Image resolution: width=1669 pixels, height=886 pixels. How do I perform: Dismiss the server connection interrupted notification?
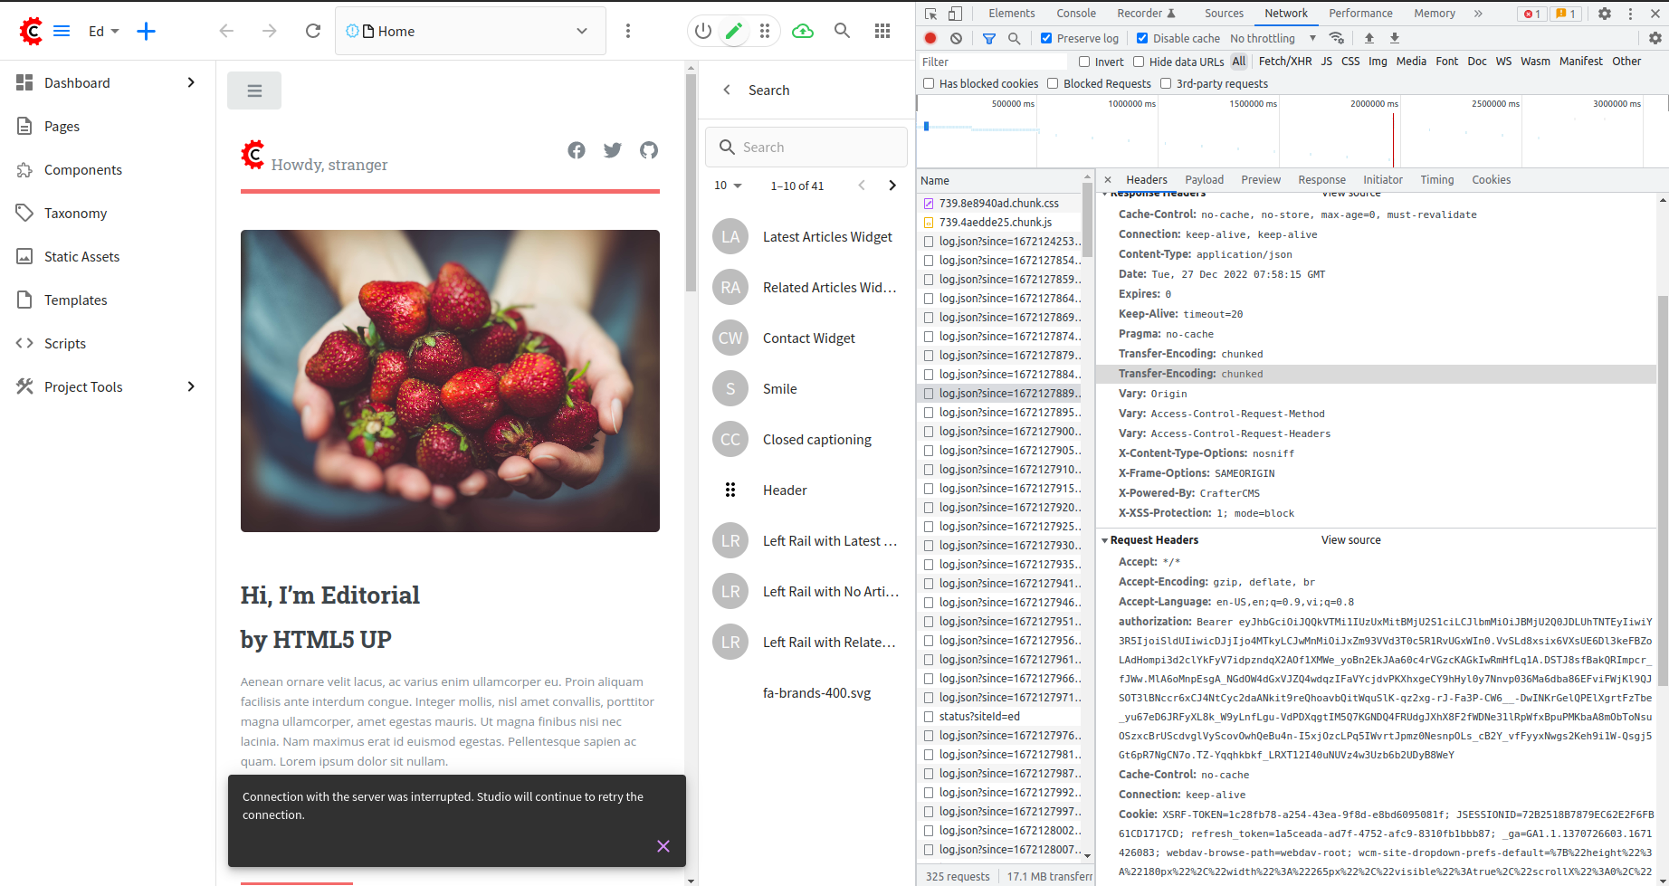tap(663, 845)
